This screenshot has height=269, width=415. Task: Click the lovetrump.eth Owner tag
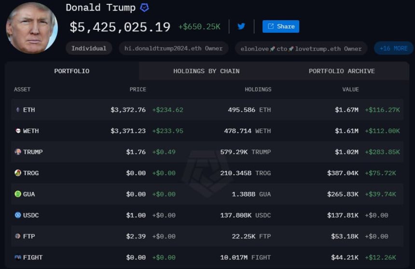(301, 48)
